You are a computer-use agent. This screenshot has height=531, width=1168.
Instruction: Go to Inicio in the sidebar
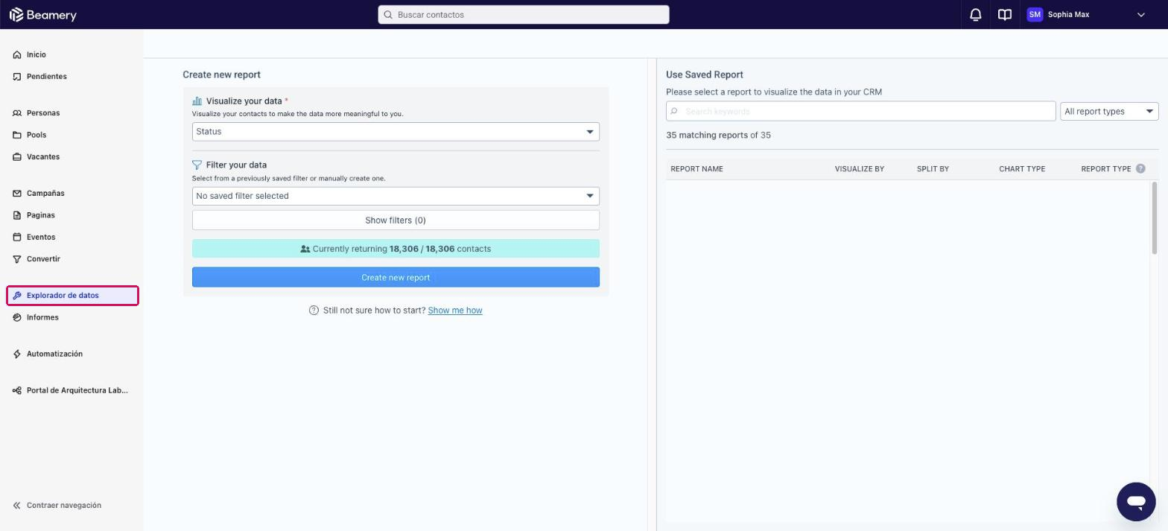click(36, 55)
